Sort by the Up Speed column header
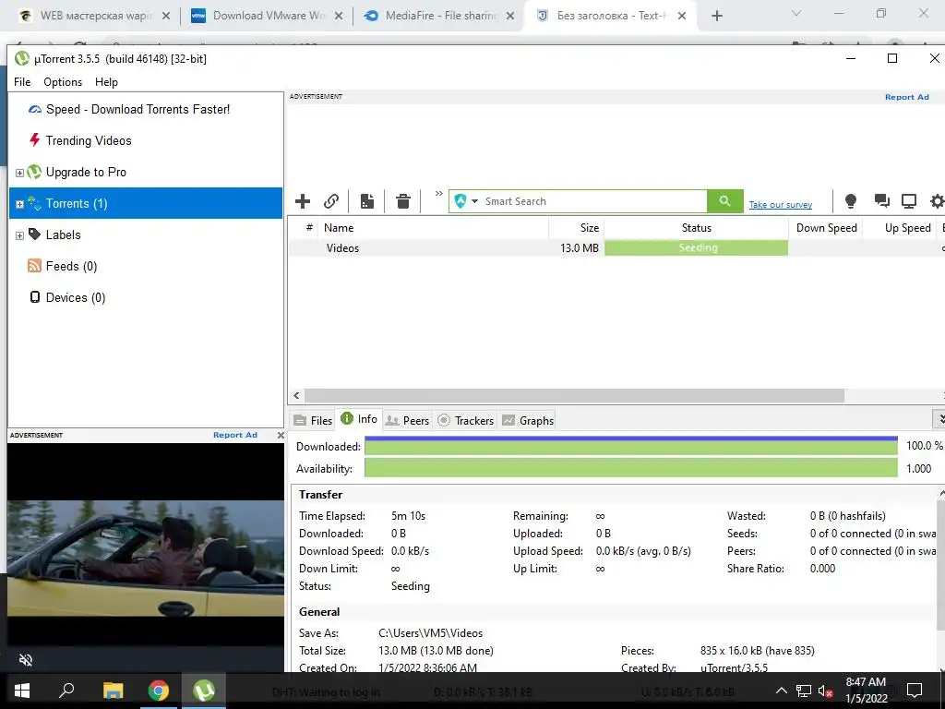The image size is (945, 709). coord(899,228)
